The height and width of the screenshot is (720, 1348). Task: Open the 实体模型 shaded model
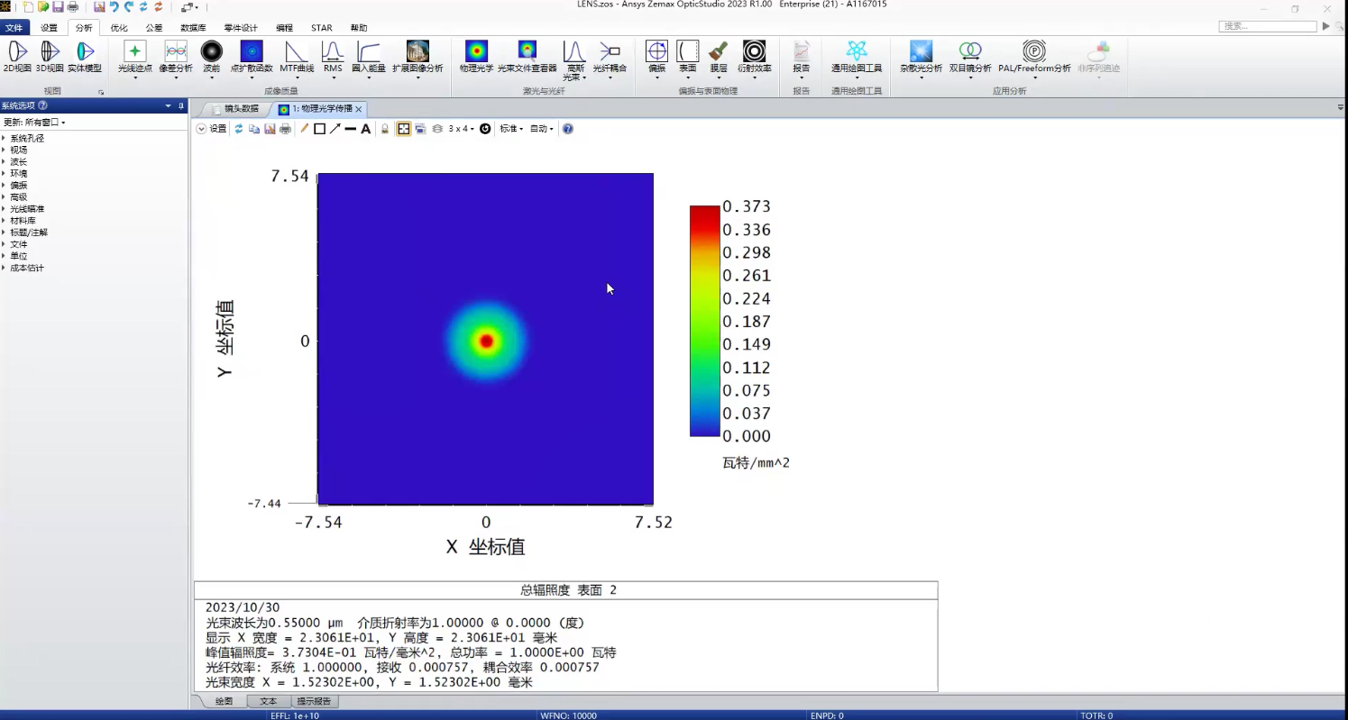point(85,56)
